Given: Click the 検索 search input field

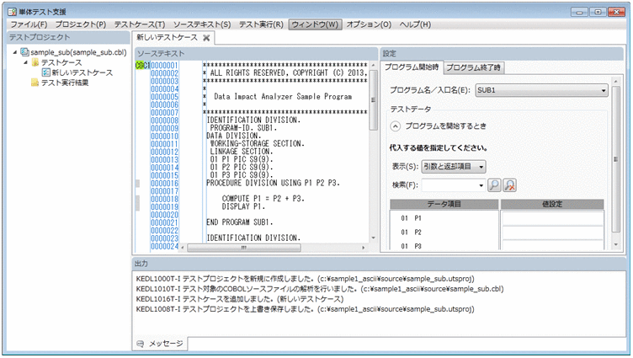Looking at the screenshot, I should click(449, 185).
